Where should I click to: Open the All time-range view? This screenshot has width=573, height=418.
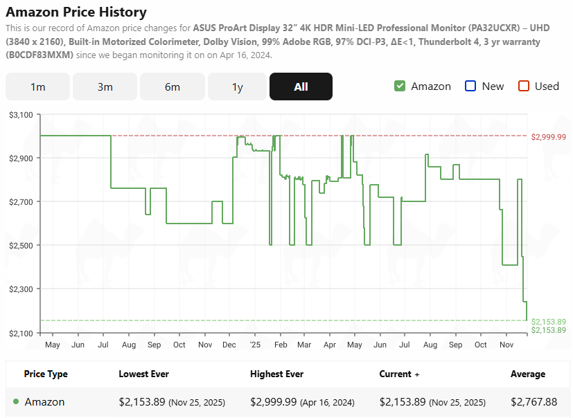301,87
